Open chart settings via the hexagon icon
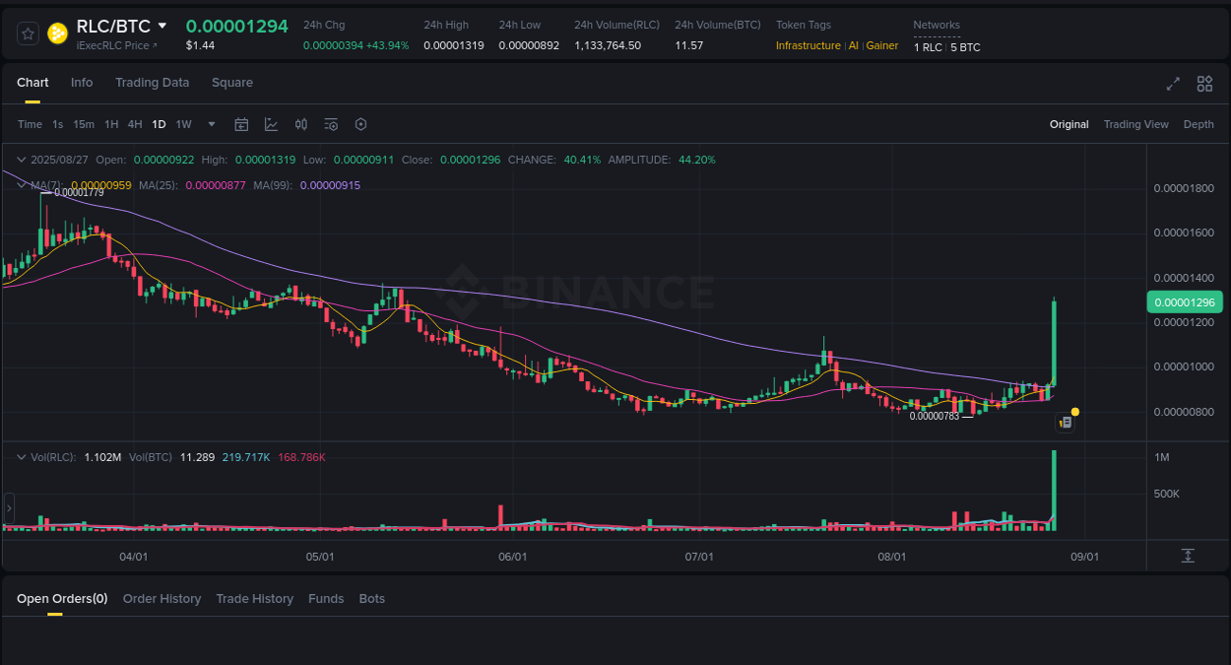Image resolution: width=1231 pixels, height=665 pixels. click(359, 124)
